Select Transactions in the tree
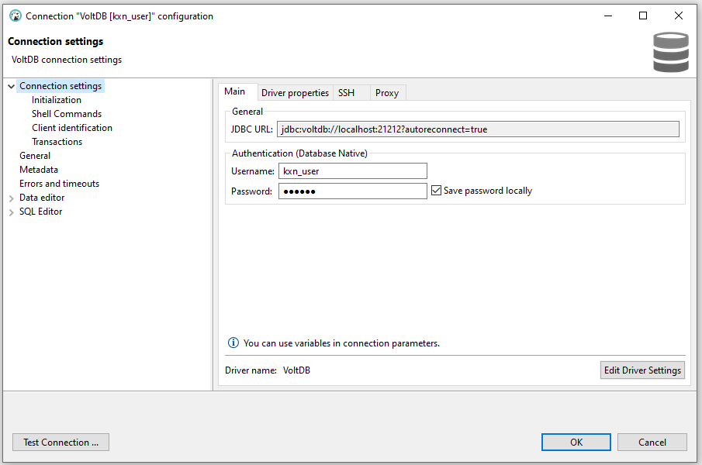This screenshot has width=702, height=465. click(x=57, y=141)
